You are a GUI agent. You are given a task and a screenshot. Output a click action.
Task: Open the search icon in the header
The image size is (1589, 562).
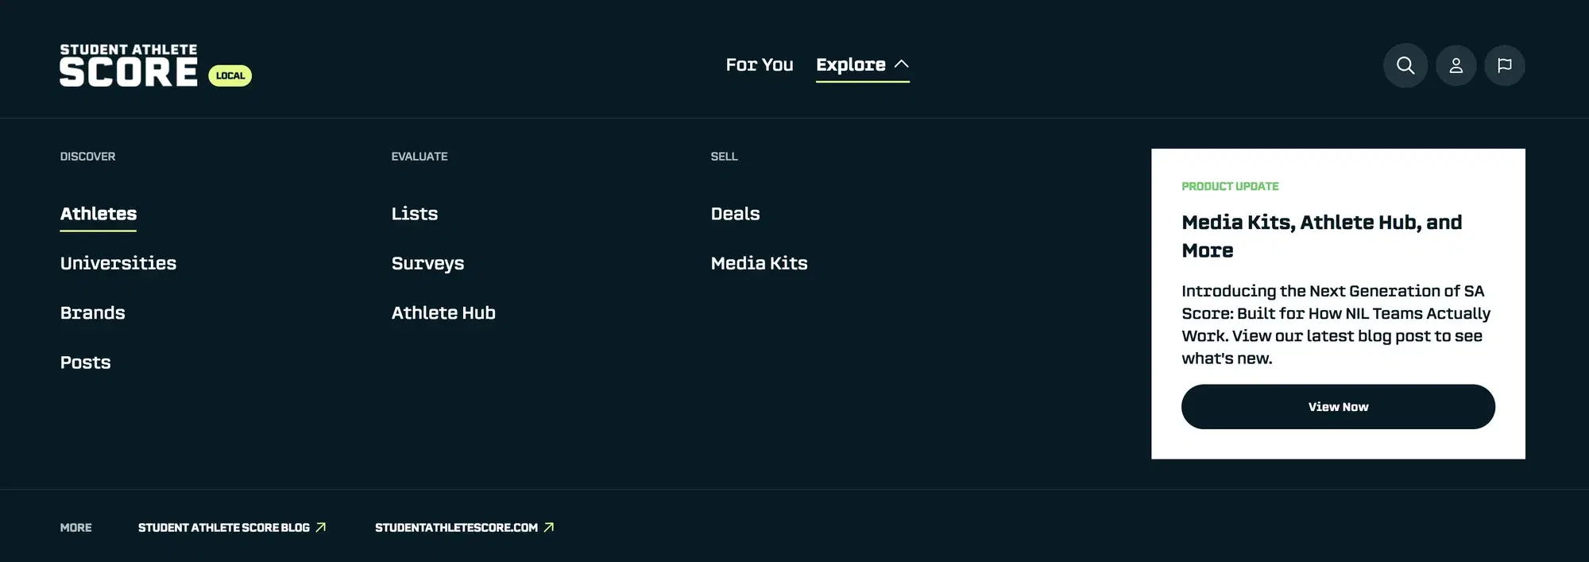point(1405,65)
